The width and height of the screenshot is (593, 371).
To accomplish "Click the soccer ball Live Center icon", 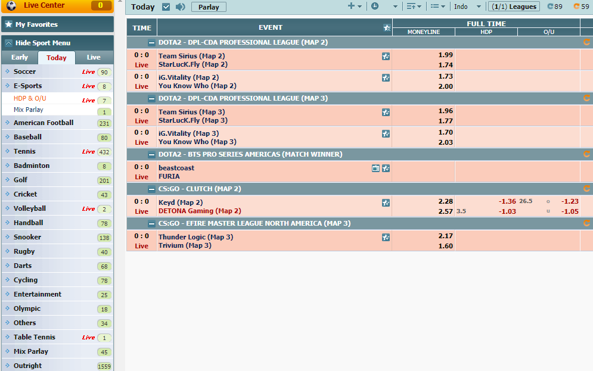I will [11, 5].
